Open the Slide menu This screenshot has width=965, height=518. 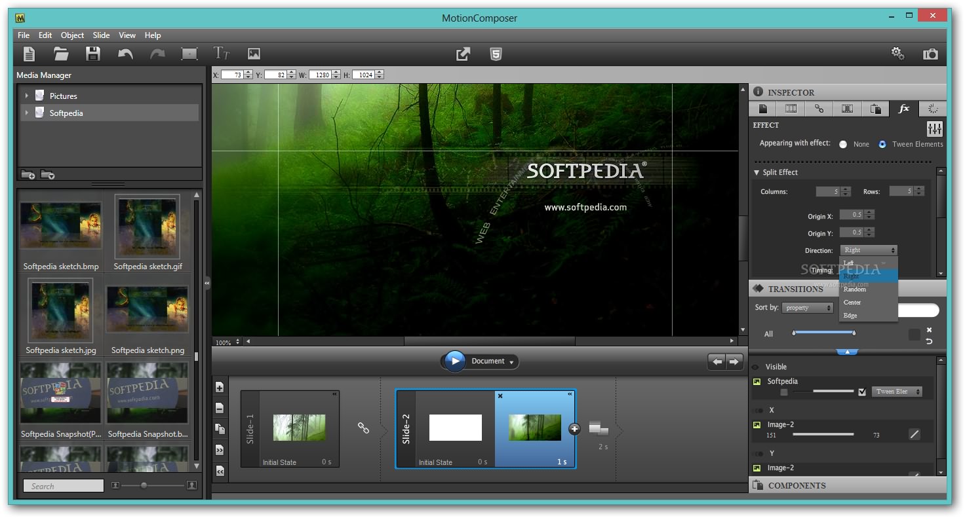pos(101,35)
